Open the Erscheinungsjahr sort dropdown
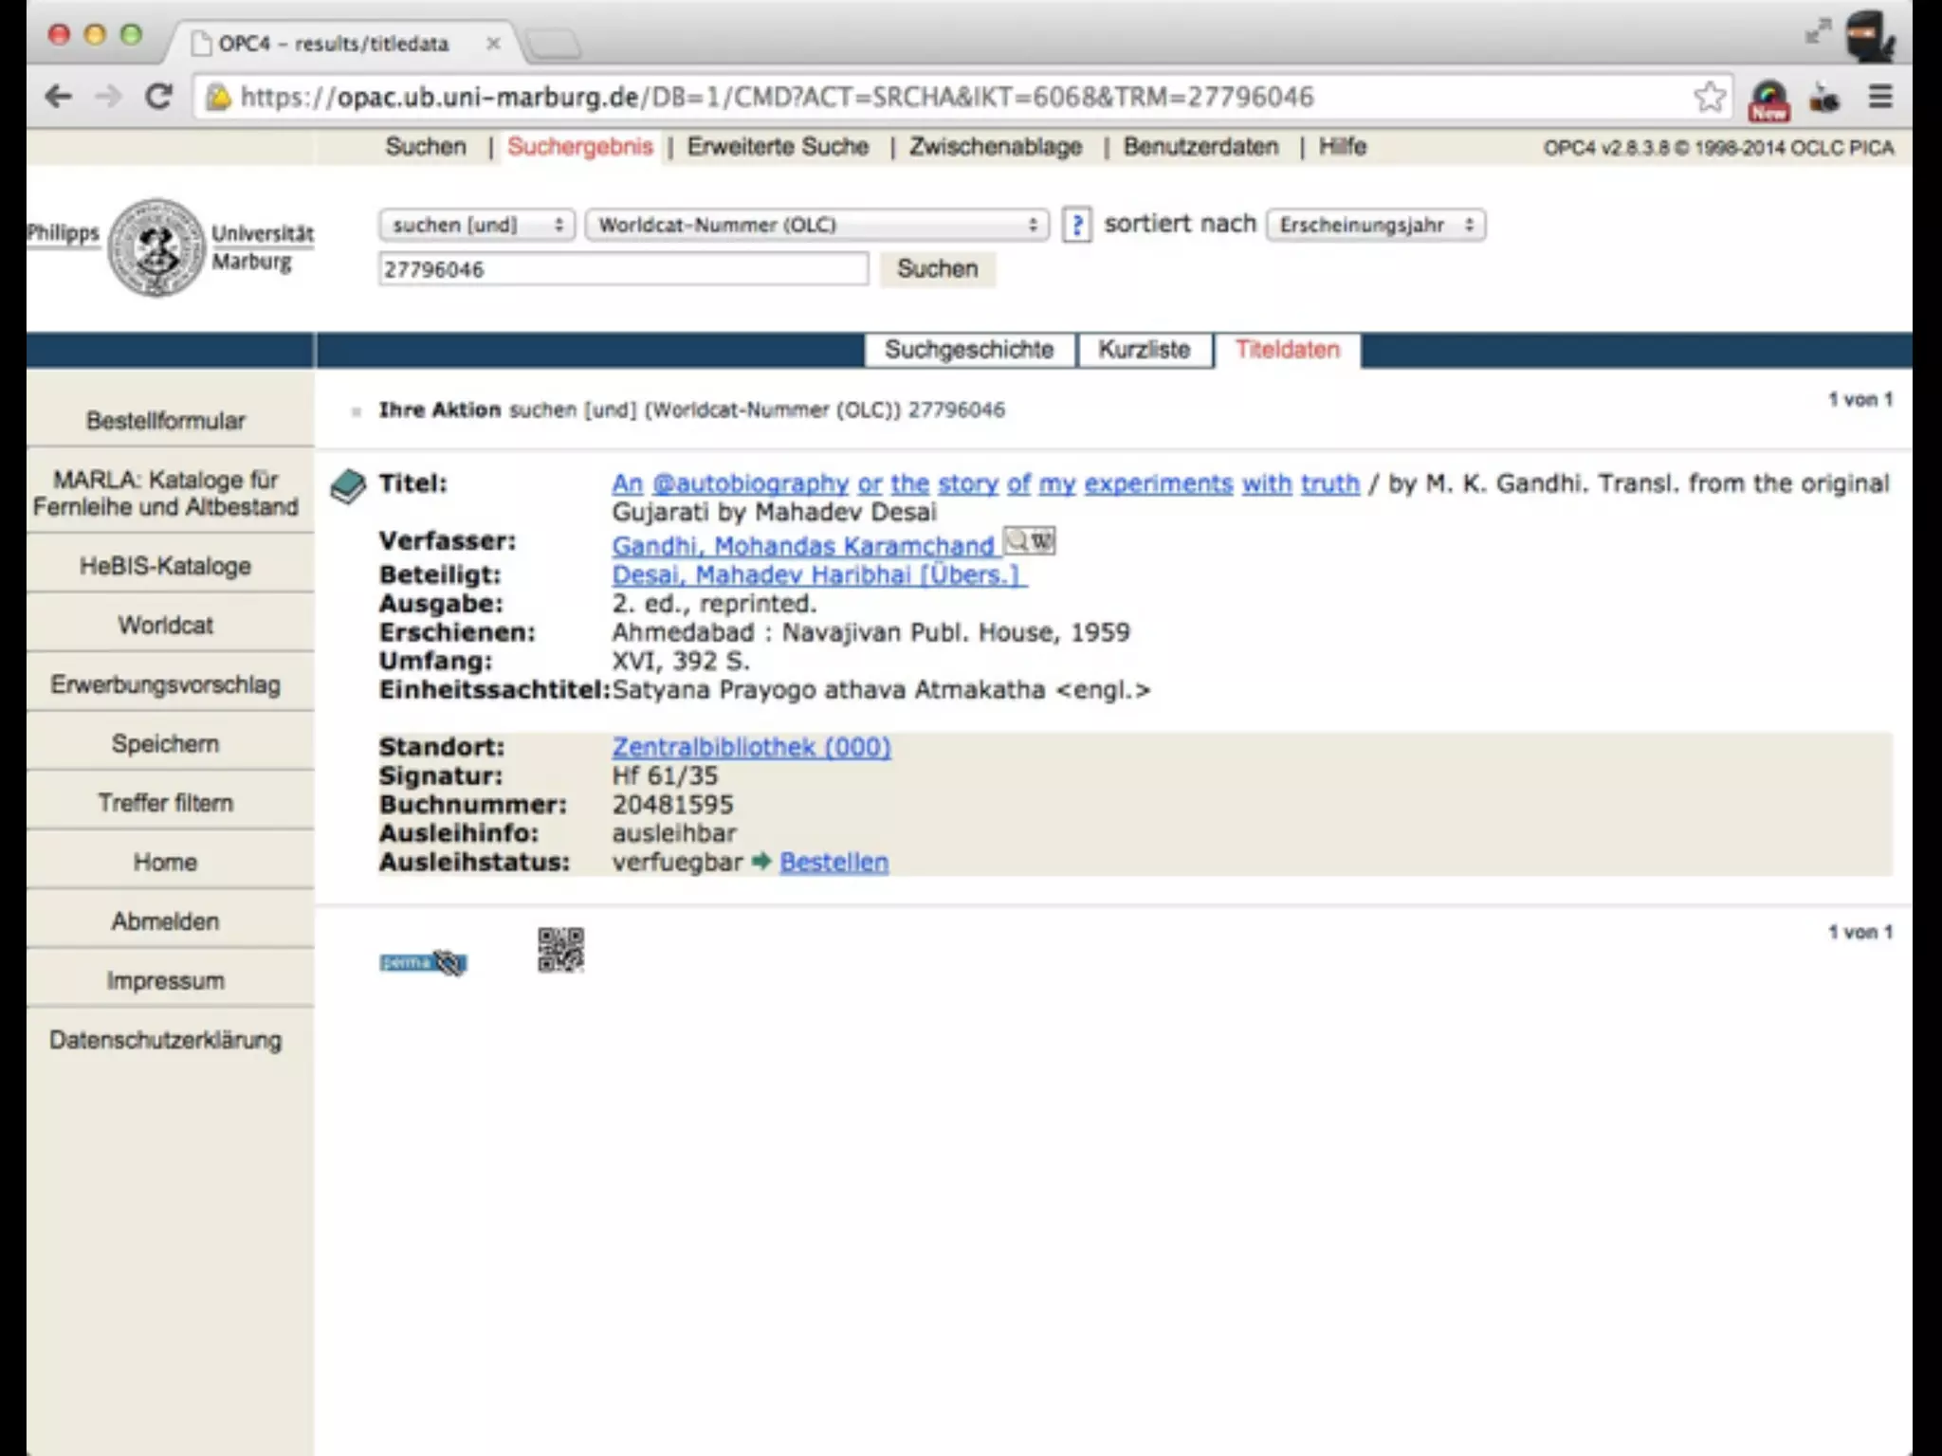Screen dimensions: 1942x1456 click(x=1375, y=226)
